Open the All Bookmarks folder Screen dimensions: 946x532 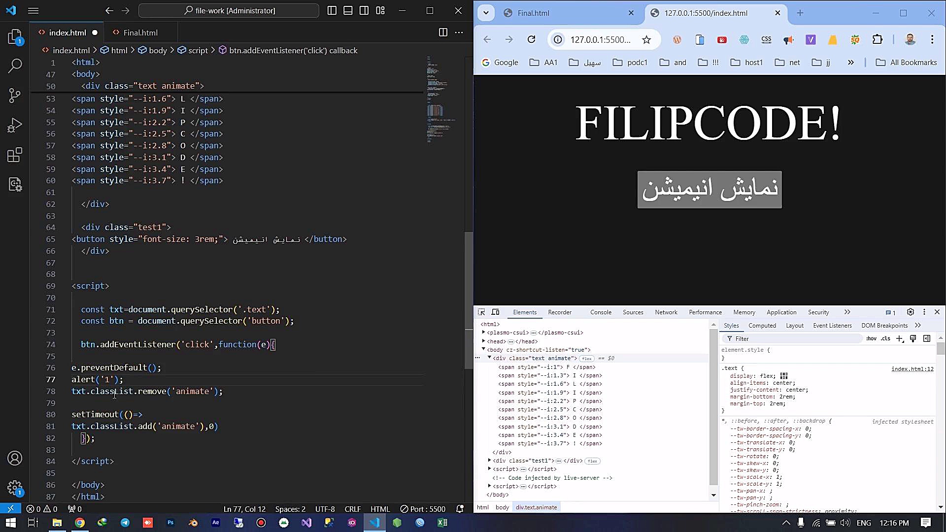906,62
